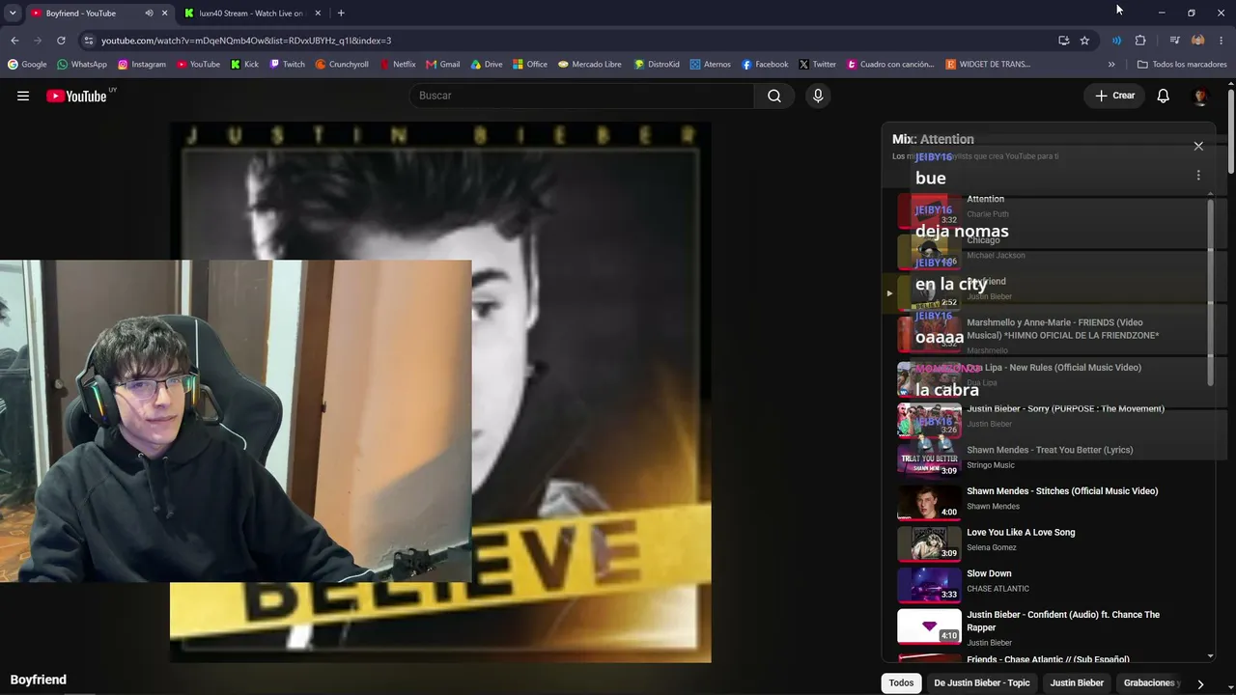
Task: Click the playlist panel scrollbar
Action: pos(1211,292)
